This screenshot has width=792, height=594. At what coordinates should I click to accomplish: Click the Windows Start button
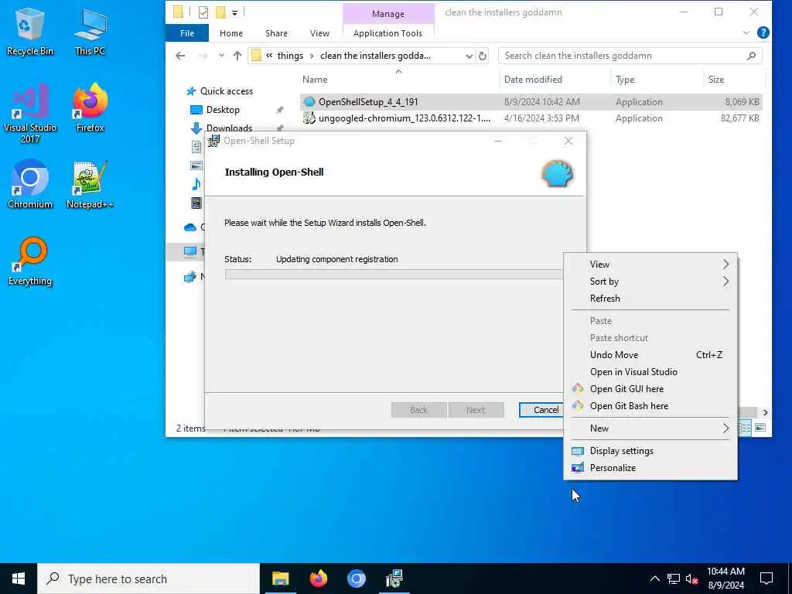tap(19, 579)
